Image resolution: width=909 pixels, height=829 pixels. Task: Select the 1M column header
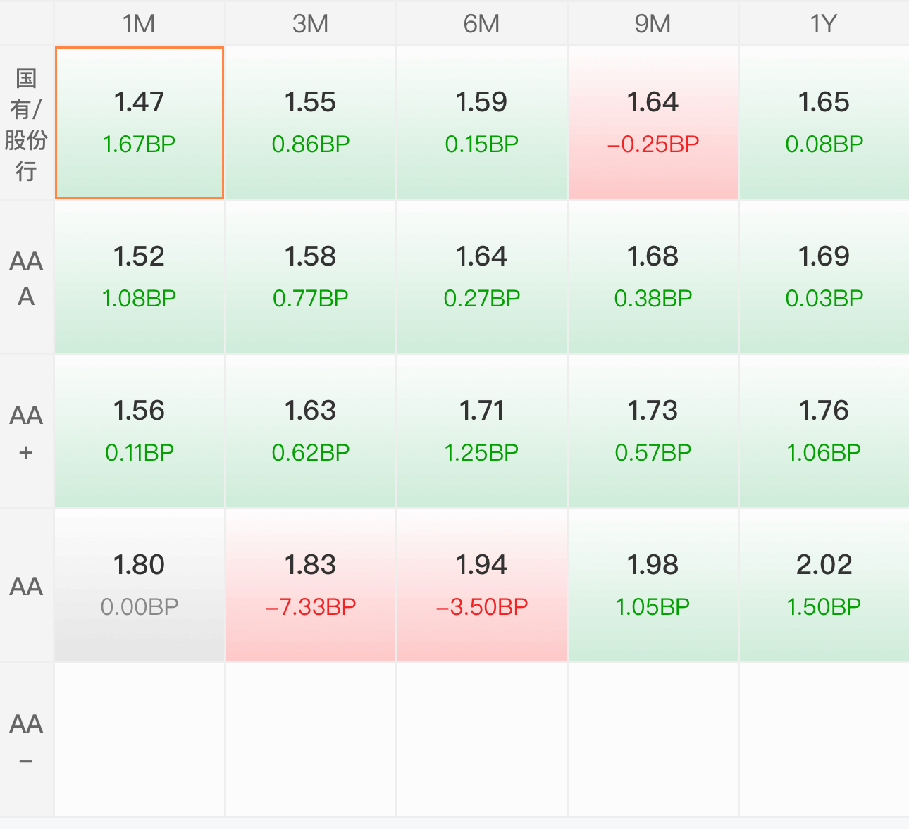[140, 23]
